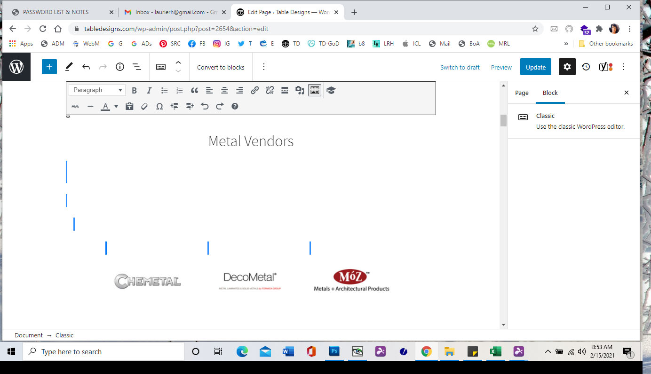This screenshot has height=374, width=651.
Task: Center align the text
Action: (224, 90)
